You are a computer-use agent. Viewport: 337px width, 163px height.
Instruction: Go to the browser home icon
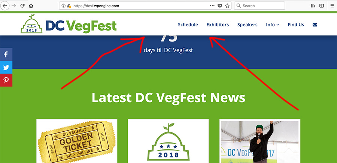(31, 6)
